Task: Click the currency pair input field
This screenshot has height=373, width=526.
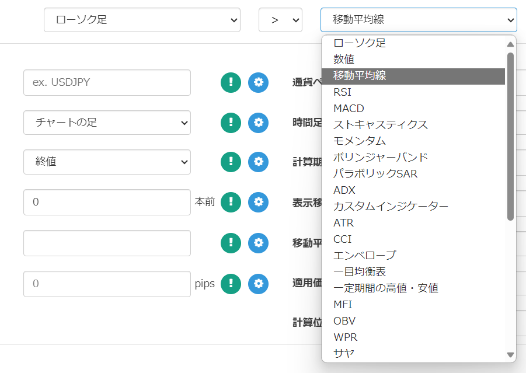Action: pyautogui.click(x=107, y=82)
